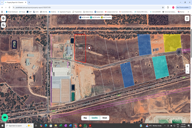192x128 pixels.
Task: Open a new browser tab
Action: [x=29, y=2]
